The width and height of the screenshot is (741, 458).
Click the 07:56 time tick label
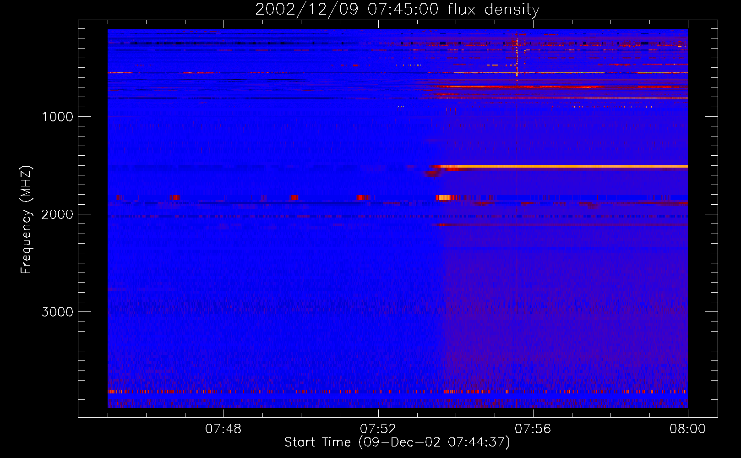533,429
